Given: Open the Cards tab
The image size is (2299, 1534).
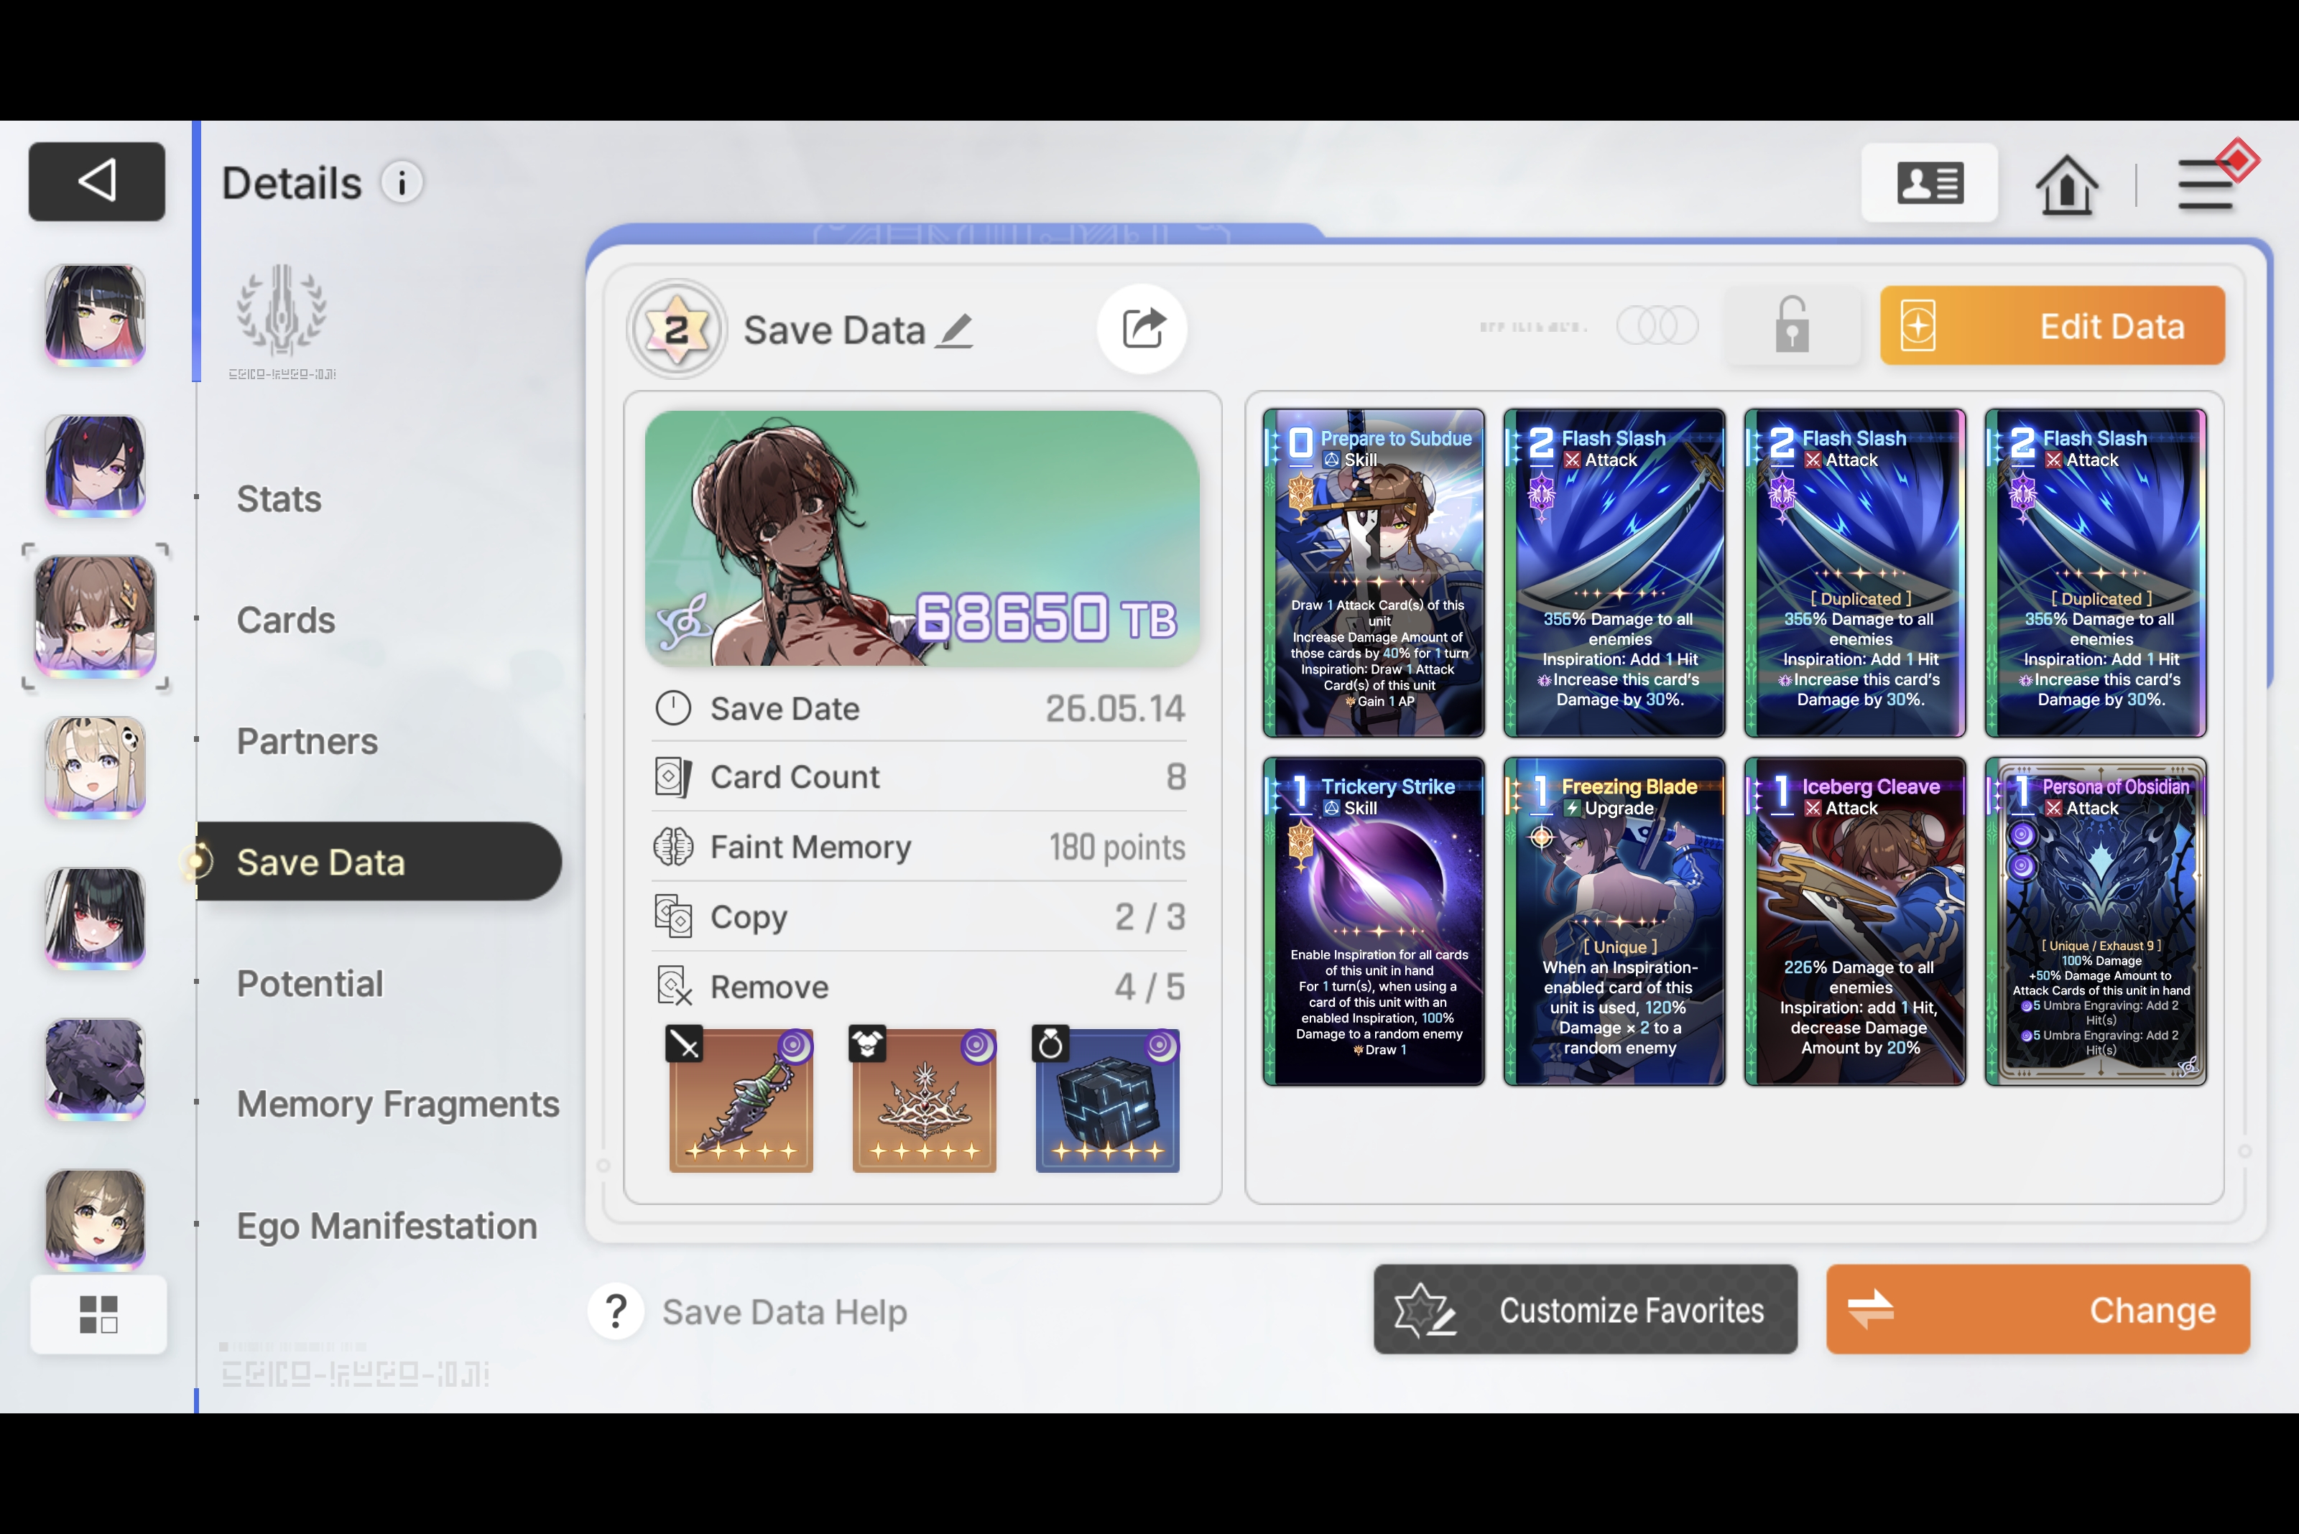Looking at the screenshot, I should point(286,620).
